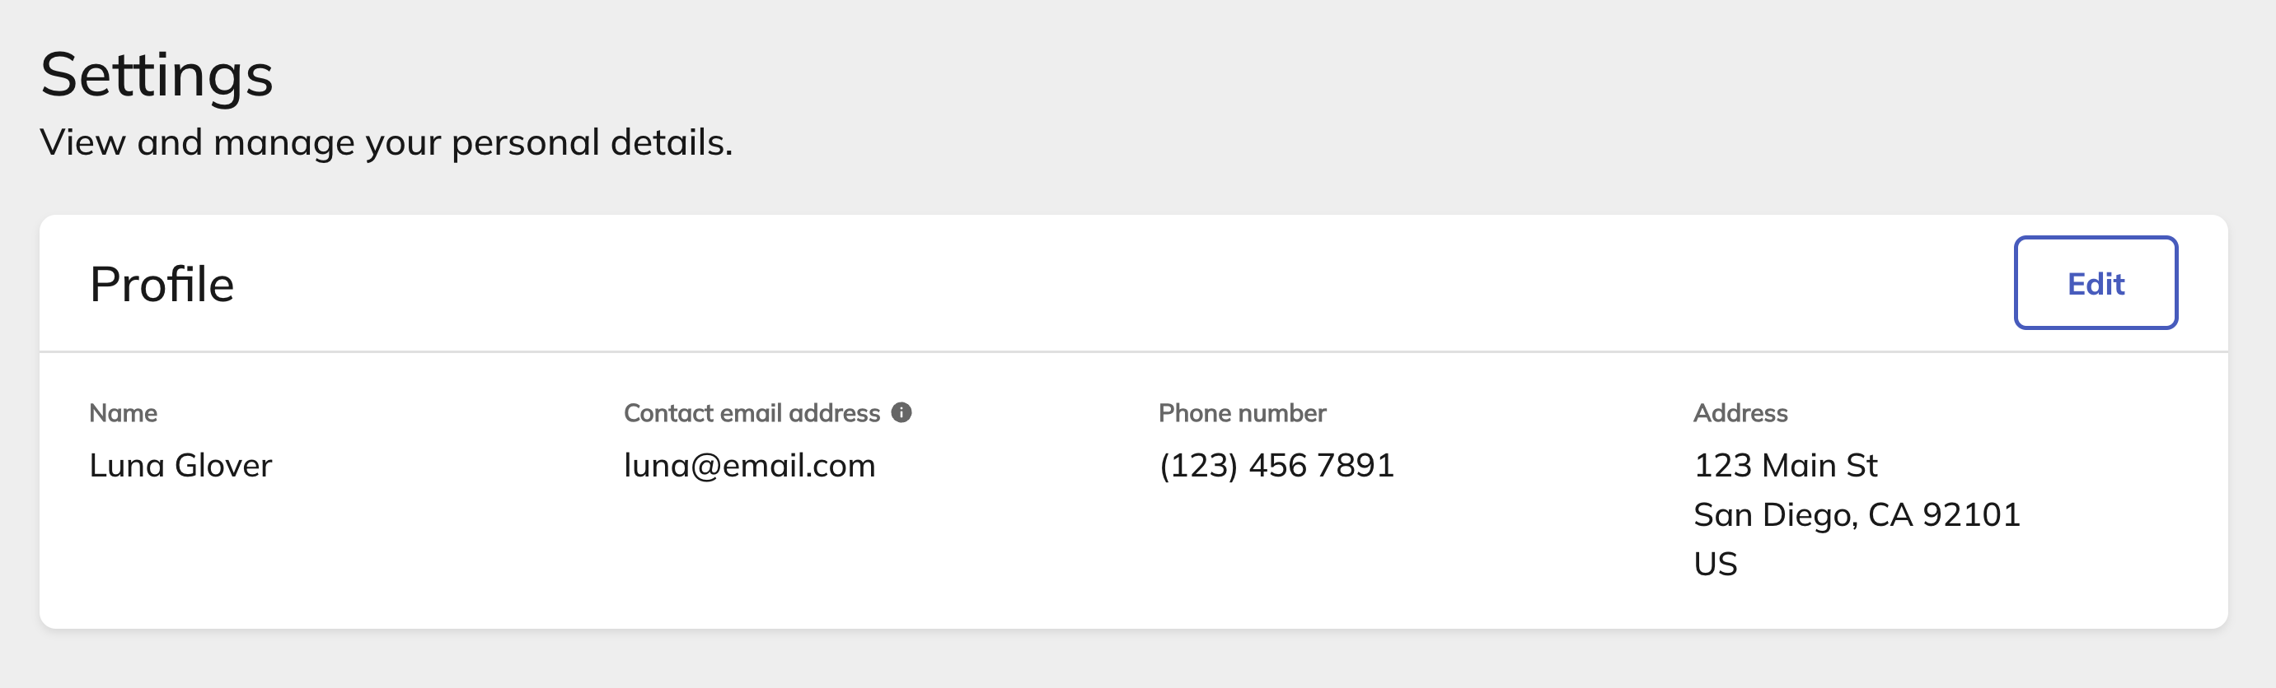This screenshot has width=2276, height=688.
Task: Click the phone number (123) 456 7891
Action: pyautogui.click(x=1276, y=465)
